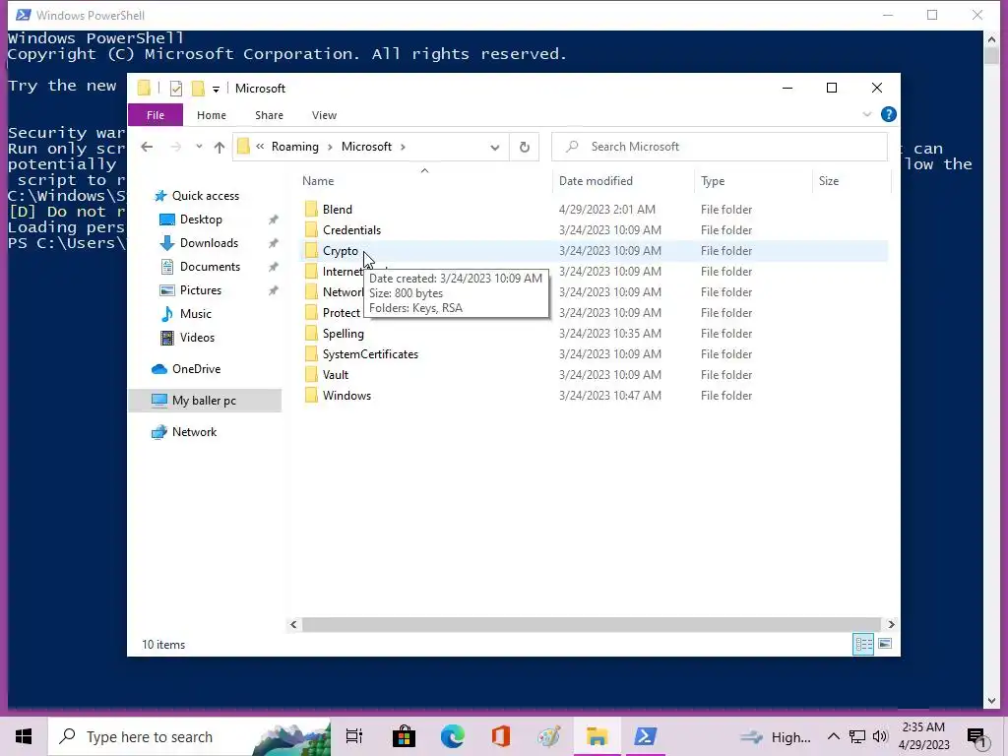Select the Credentials folder icon
Viewport: 1008px width, 756px height.
(x=311, y=229)
